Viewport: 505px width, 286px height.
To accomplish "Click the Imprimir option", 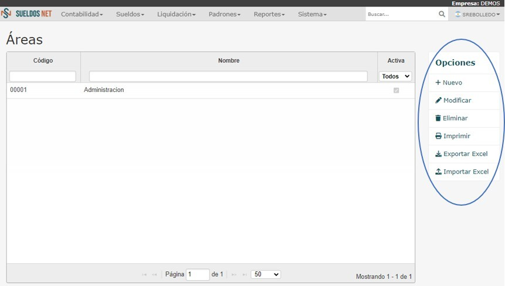I will (464, 136).
